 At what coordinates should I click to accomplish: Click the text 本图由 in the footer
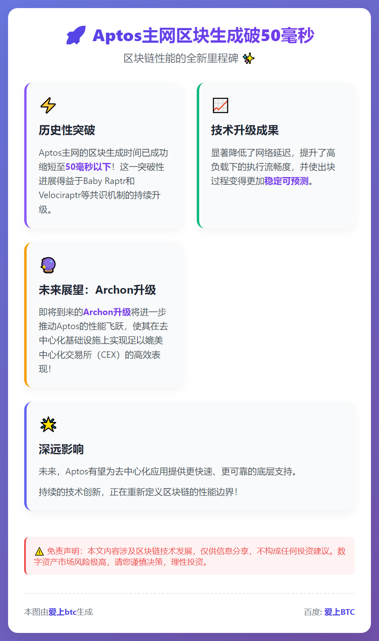coord(36,612)
